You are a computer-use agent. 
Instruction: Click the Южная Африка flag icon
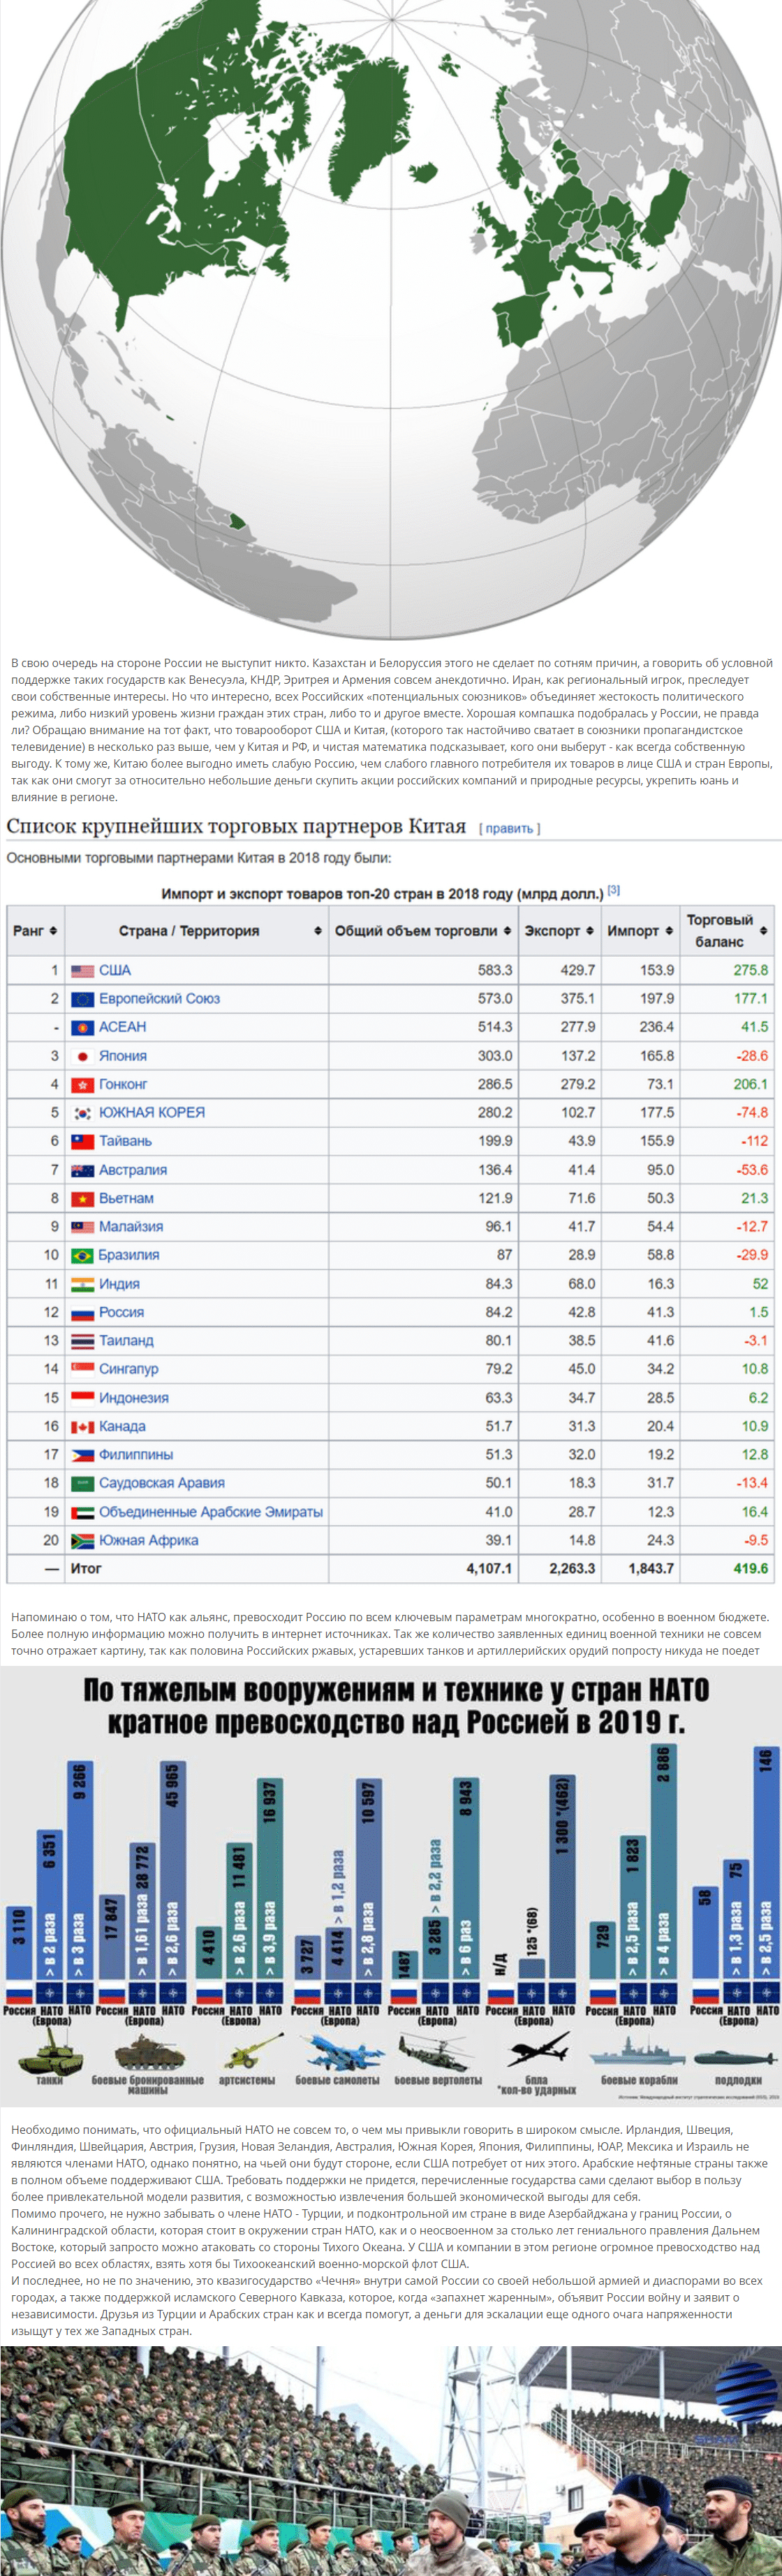(82, 1540)
